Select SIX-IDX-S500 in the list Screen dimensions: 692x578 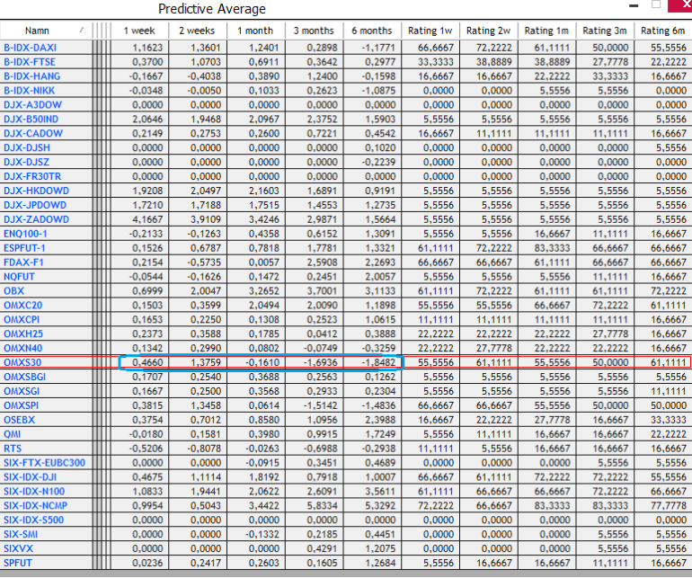(33, 520)
